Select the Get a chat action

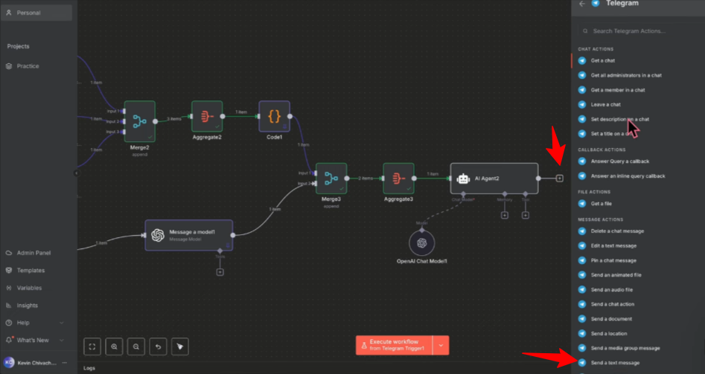tap(602, 60)
